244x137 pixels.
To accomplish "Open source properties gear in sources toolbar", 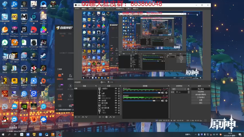I will 106,117.
